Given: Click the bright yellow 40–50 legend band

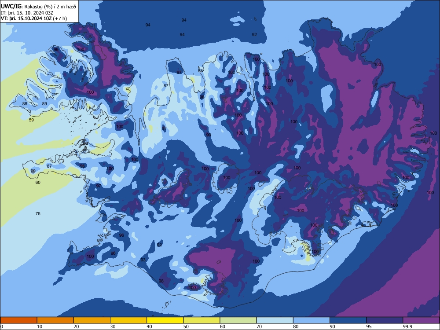Looking at the screenshot, I should click(165, 320).
